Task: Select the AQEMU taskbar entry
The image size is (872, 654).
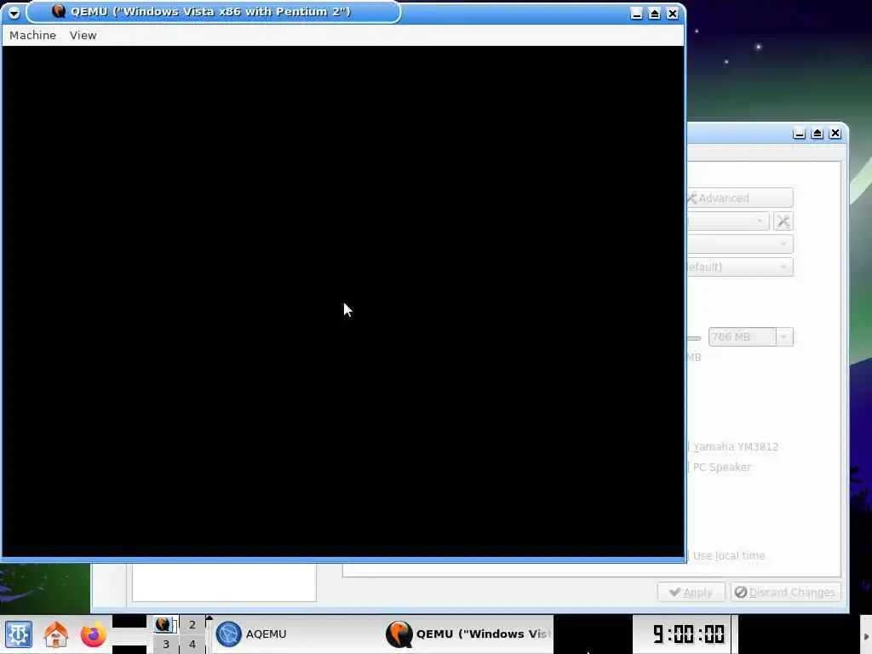Action: click(x=297, y=634)
